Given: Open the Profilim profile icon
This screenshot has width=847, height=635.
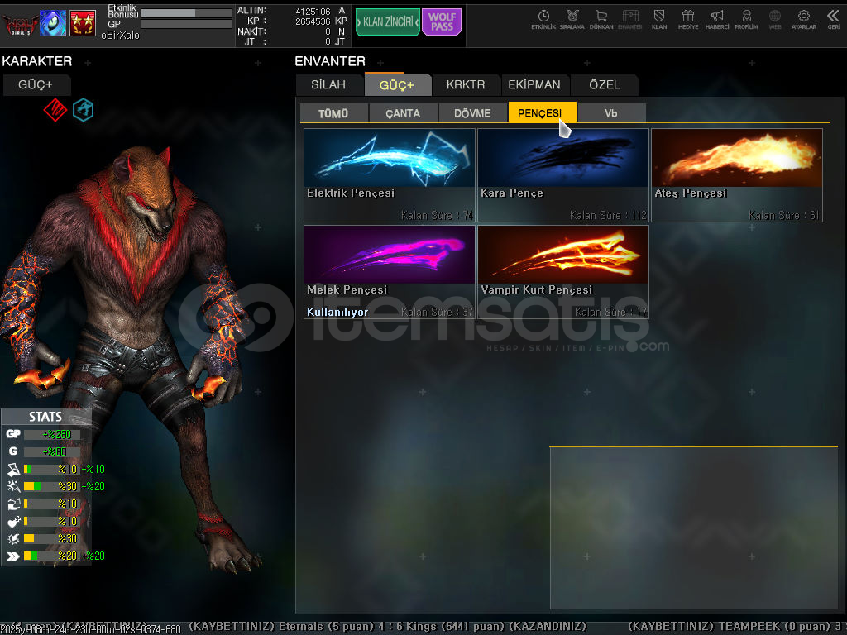Looking at the screenshot, I should pos(746,20).
